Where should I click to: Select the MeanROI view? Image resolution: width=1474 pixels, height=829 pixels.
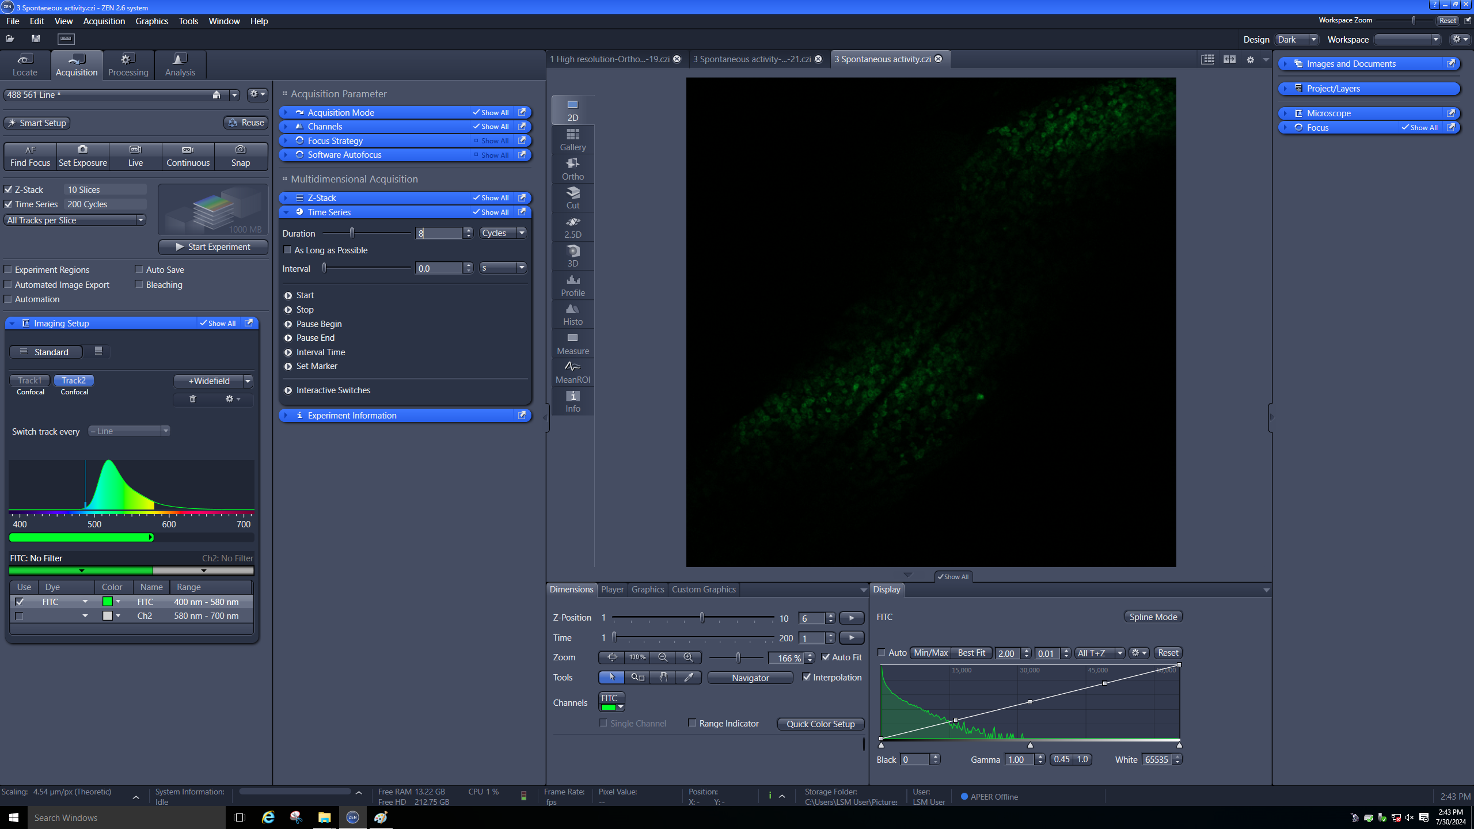pyautogui.click(x=572, y=372)
